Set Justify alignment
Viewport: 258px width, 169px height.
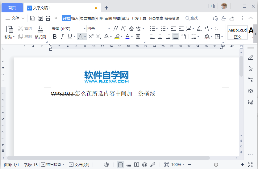click(176, 36)
